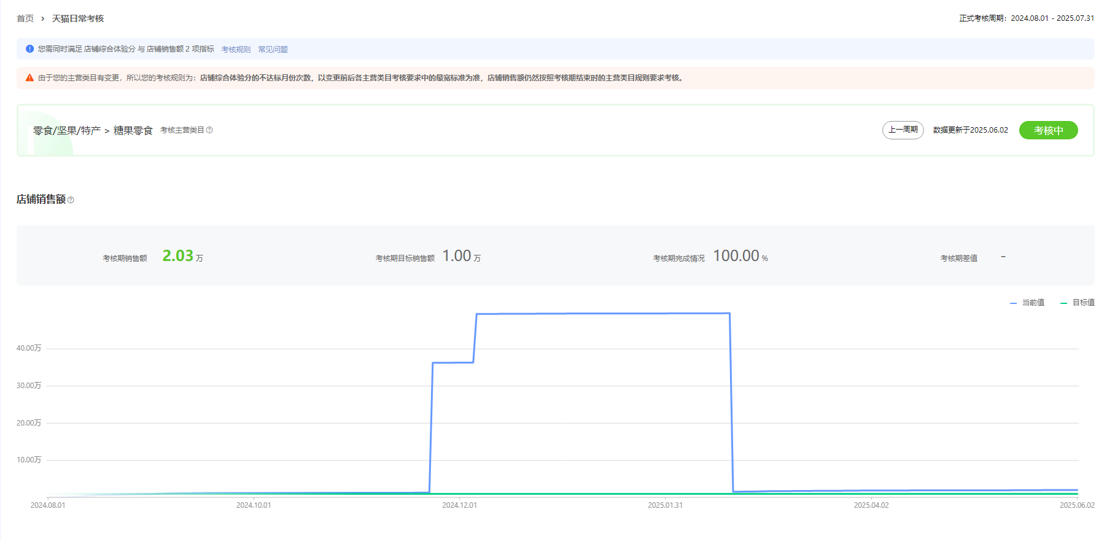Go to 首页 in the breadcrumb

pyautogui.click(x=25, y=19)
